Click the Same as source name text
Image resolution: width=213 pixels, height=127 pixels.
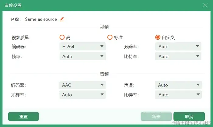coord(41,19)
